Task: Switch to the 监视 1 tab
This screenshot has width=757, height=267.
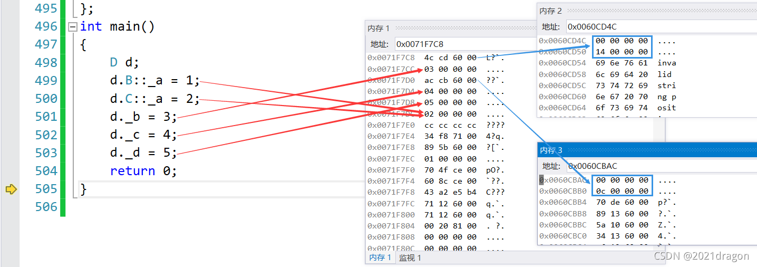Action: [410, 258]
